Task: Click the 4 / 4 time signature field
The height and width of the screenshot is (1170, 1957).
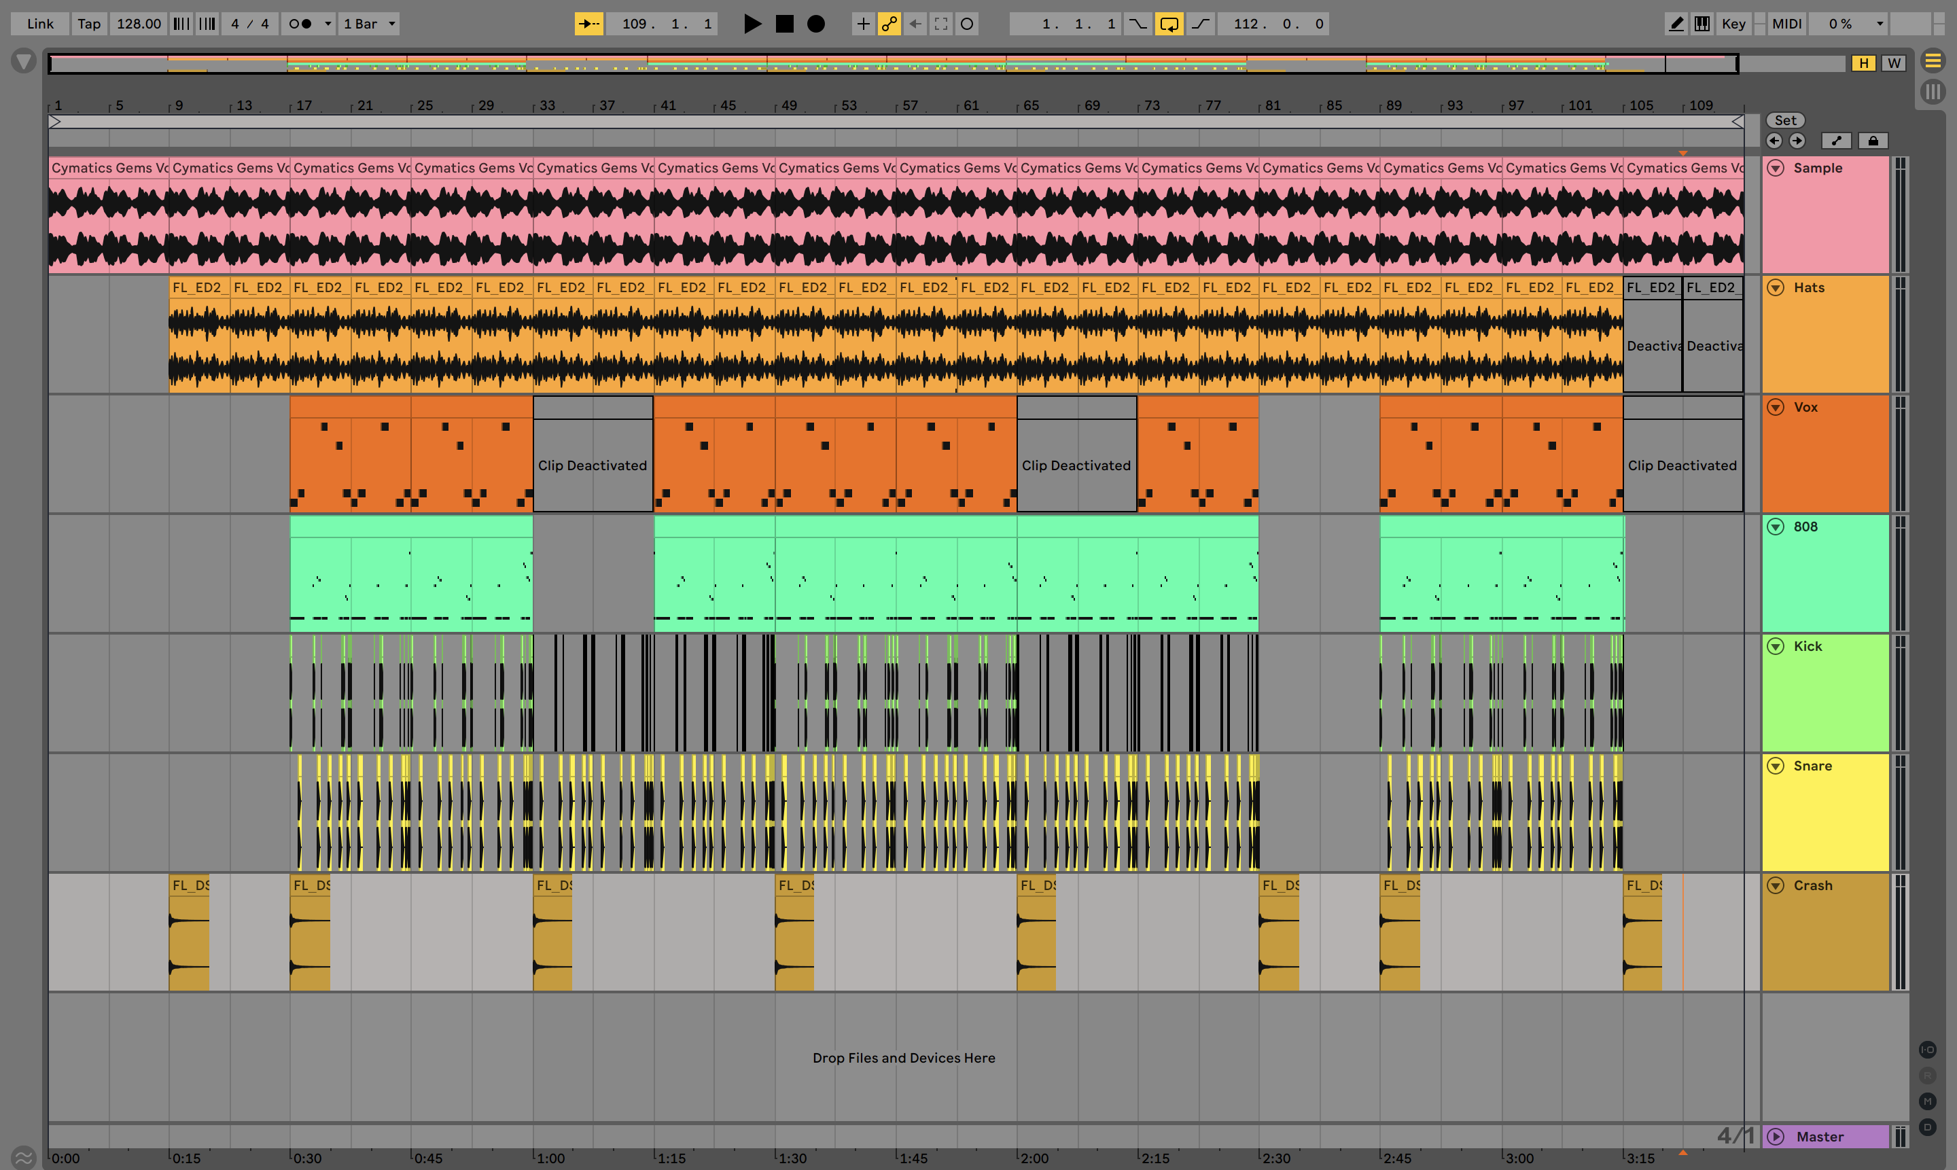Action: point(250,24)
